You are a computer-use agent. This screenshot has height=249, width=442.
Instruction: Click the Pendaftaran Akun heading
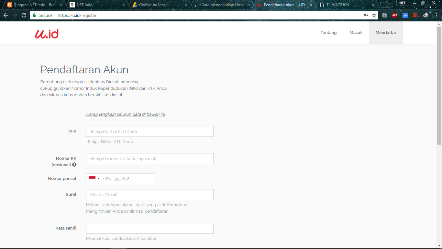[84, 70]
